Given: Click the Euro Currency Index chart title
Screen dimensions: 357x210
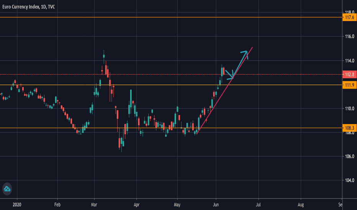Looking at the screenshot, I should coord(28,7).
